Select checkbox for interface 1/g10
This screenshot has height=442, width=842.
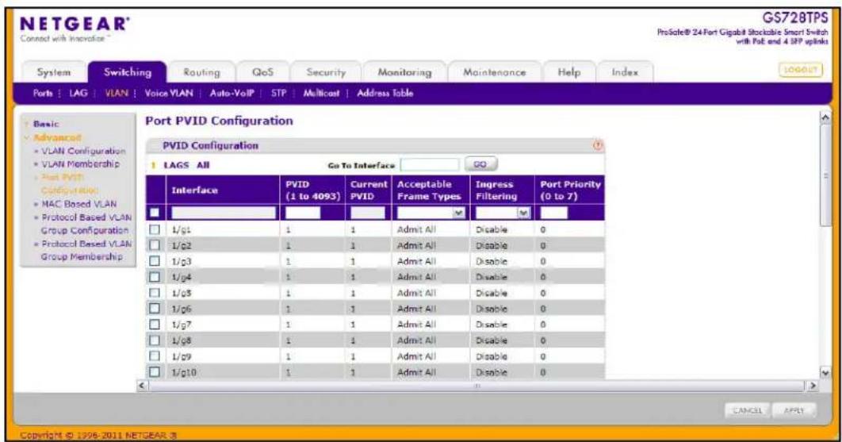click(x=155, y=372)
